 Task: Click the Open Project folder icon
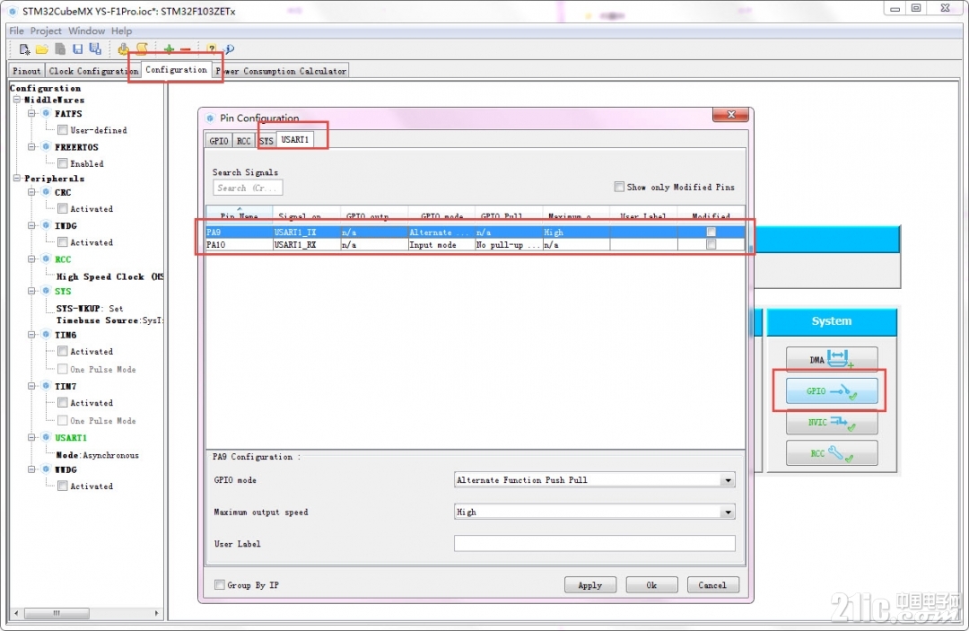pyautogui.click(x=42, y=48)
